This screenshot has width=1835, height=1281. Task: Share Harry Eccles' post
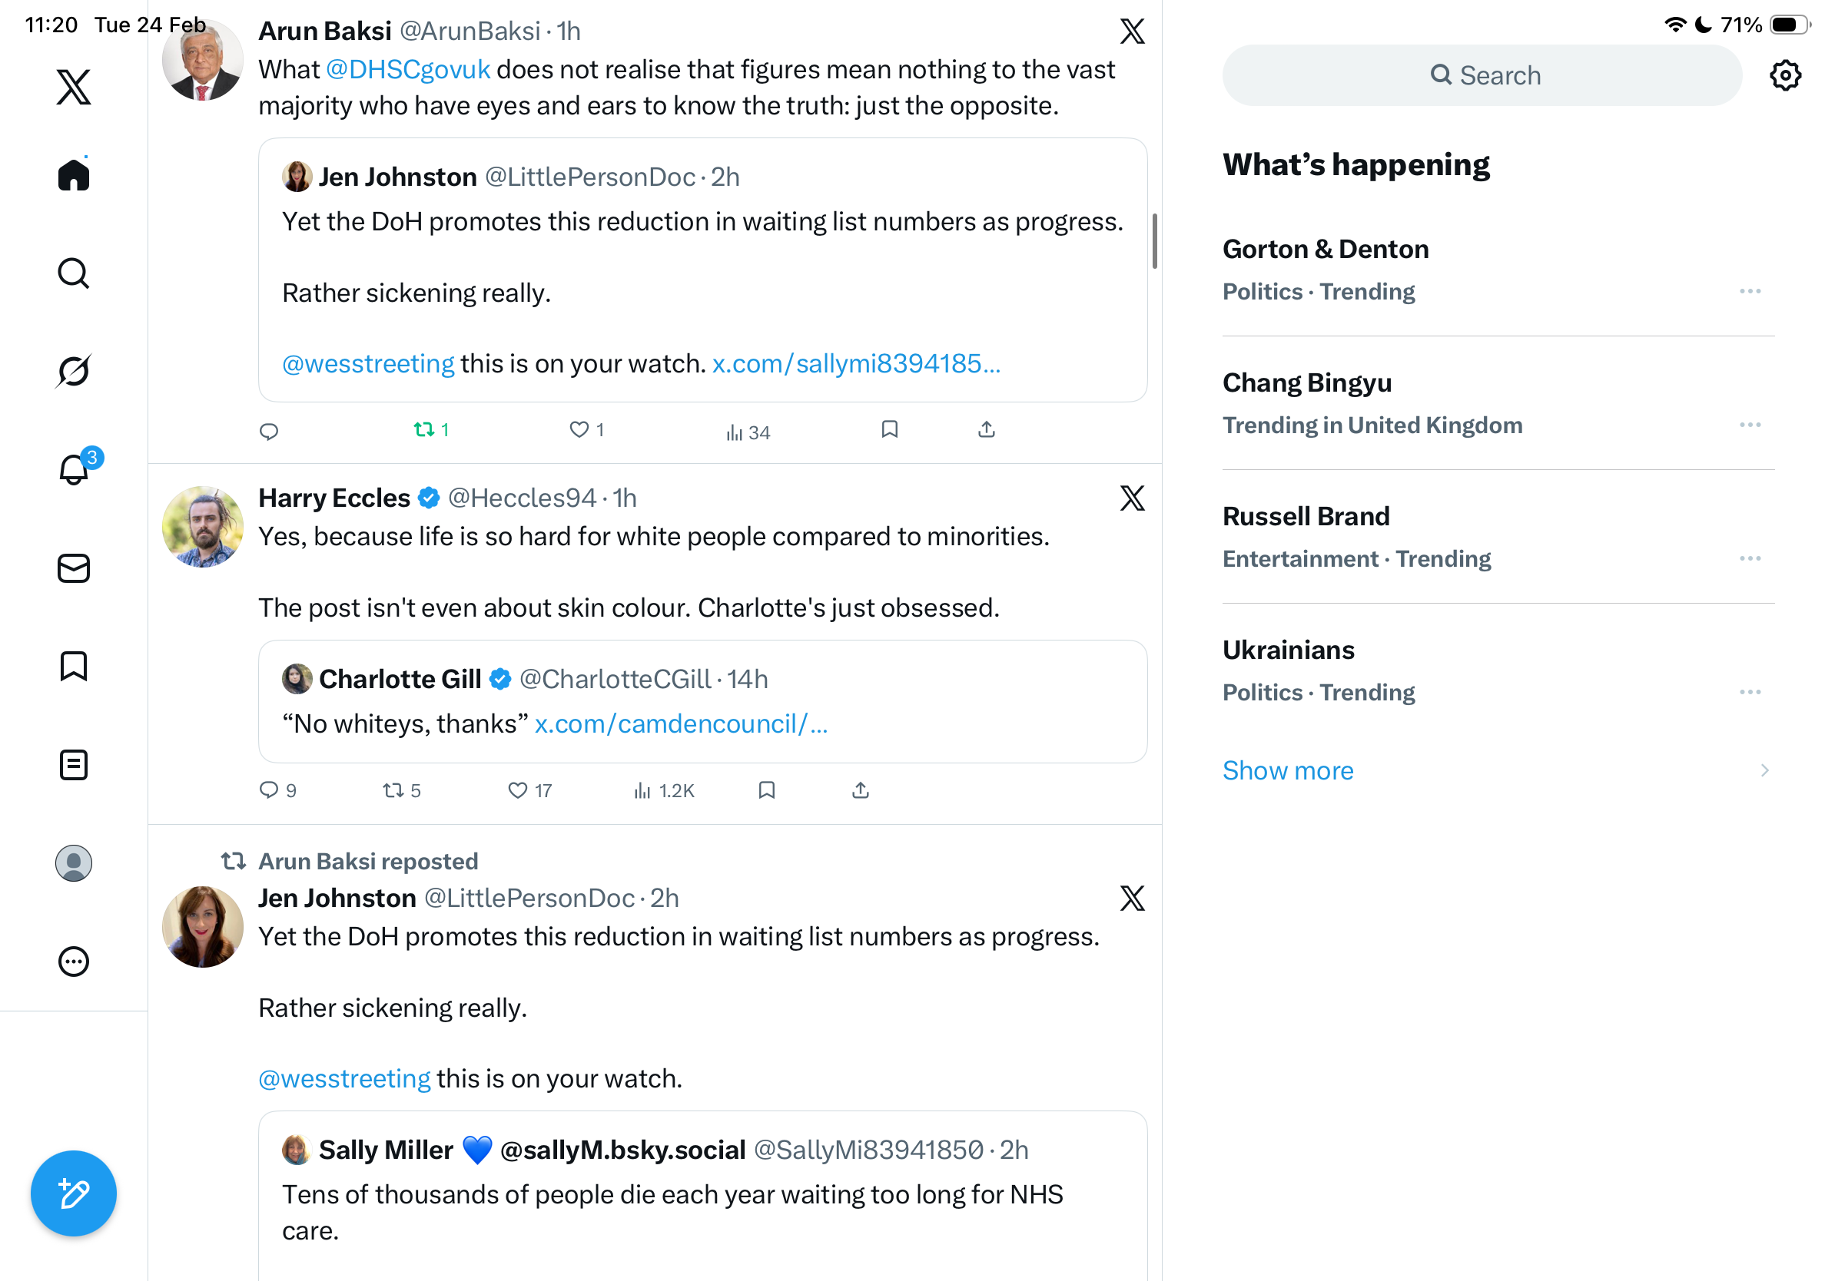(860, 791)
